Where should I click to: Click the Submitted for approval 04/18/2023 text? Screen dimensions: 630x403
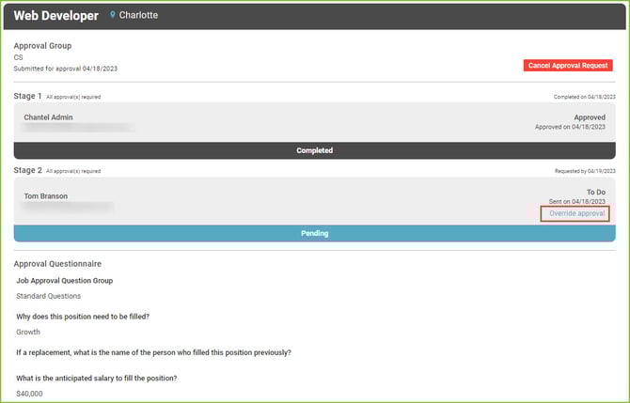[x=66, y=69]
